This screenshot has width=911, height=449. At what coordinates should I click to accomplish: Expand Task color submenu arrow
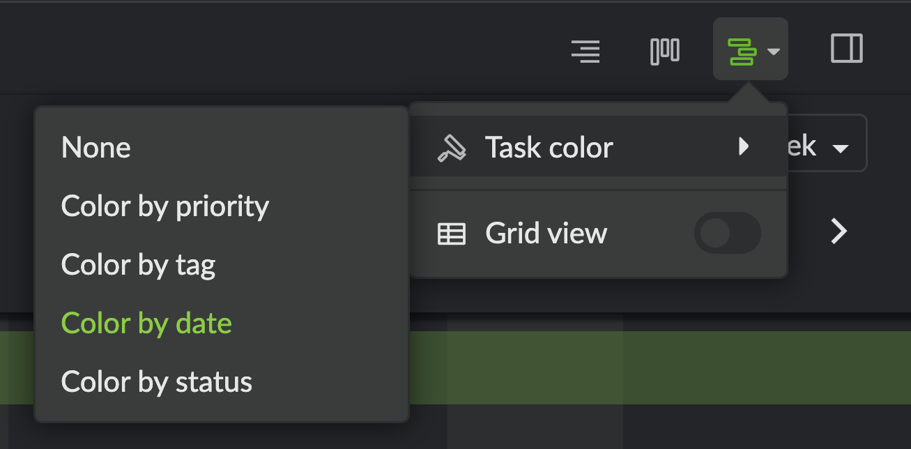point(744,146)
